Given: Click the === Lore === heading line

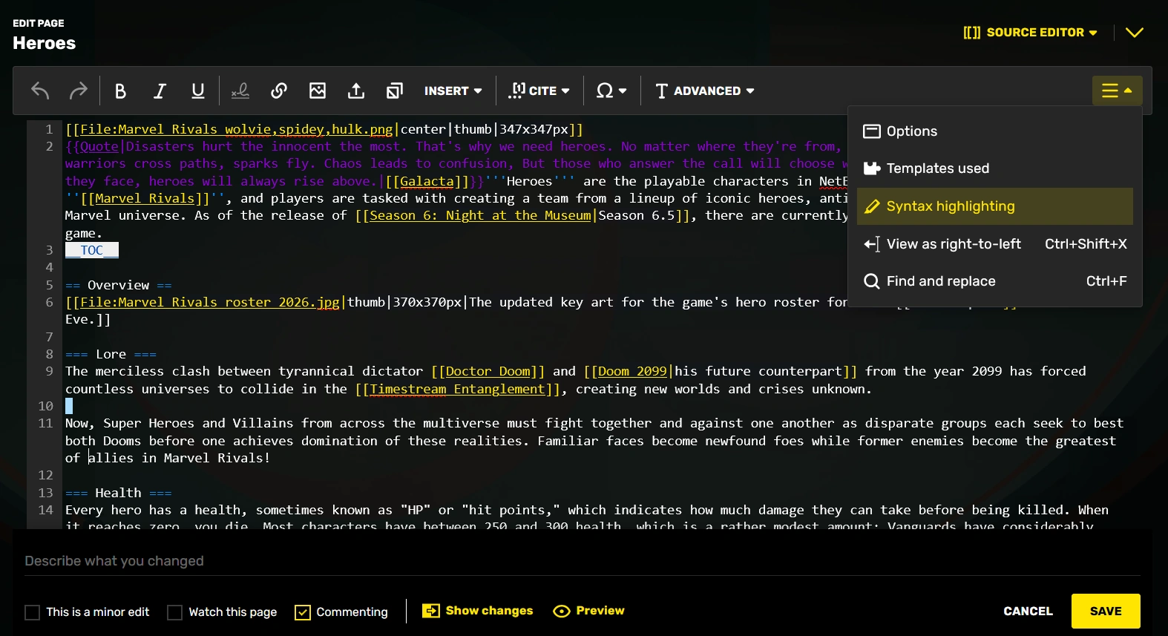Looking at the screenshot, I should click(111, 354).
